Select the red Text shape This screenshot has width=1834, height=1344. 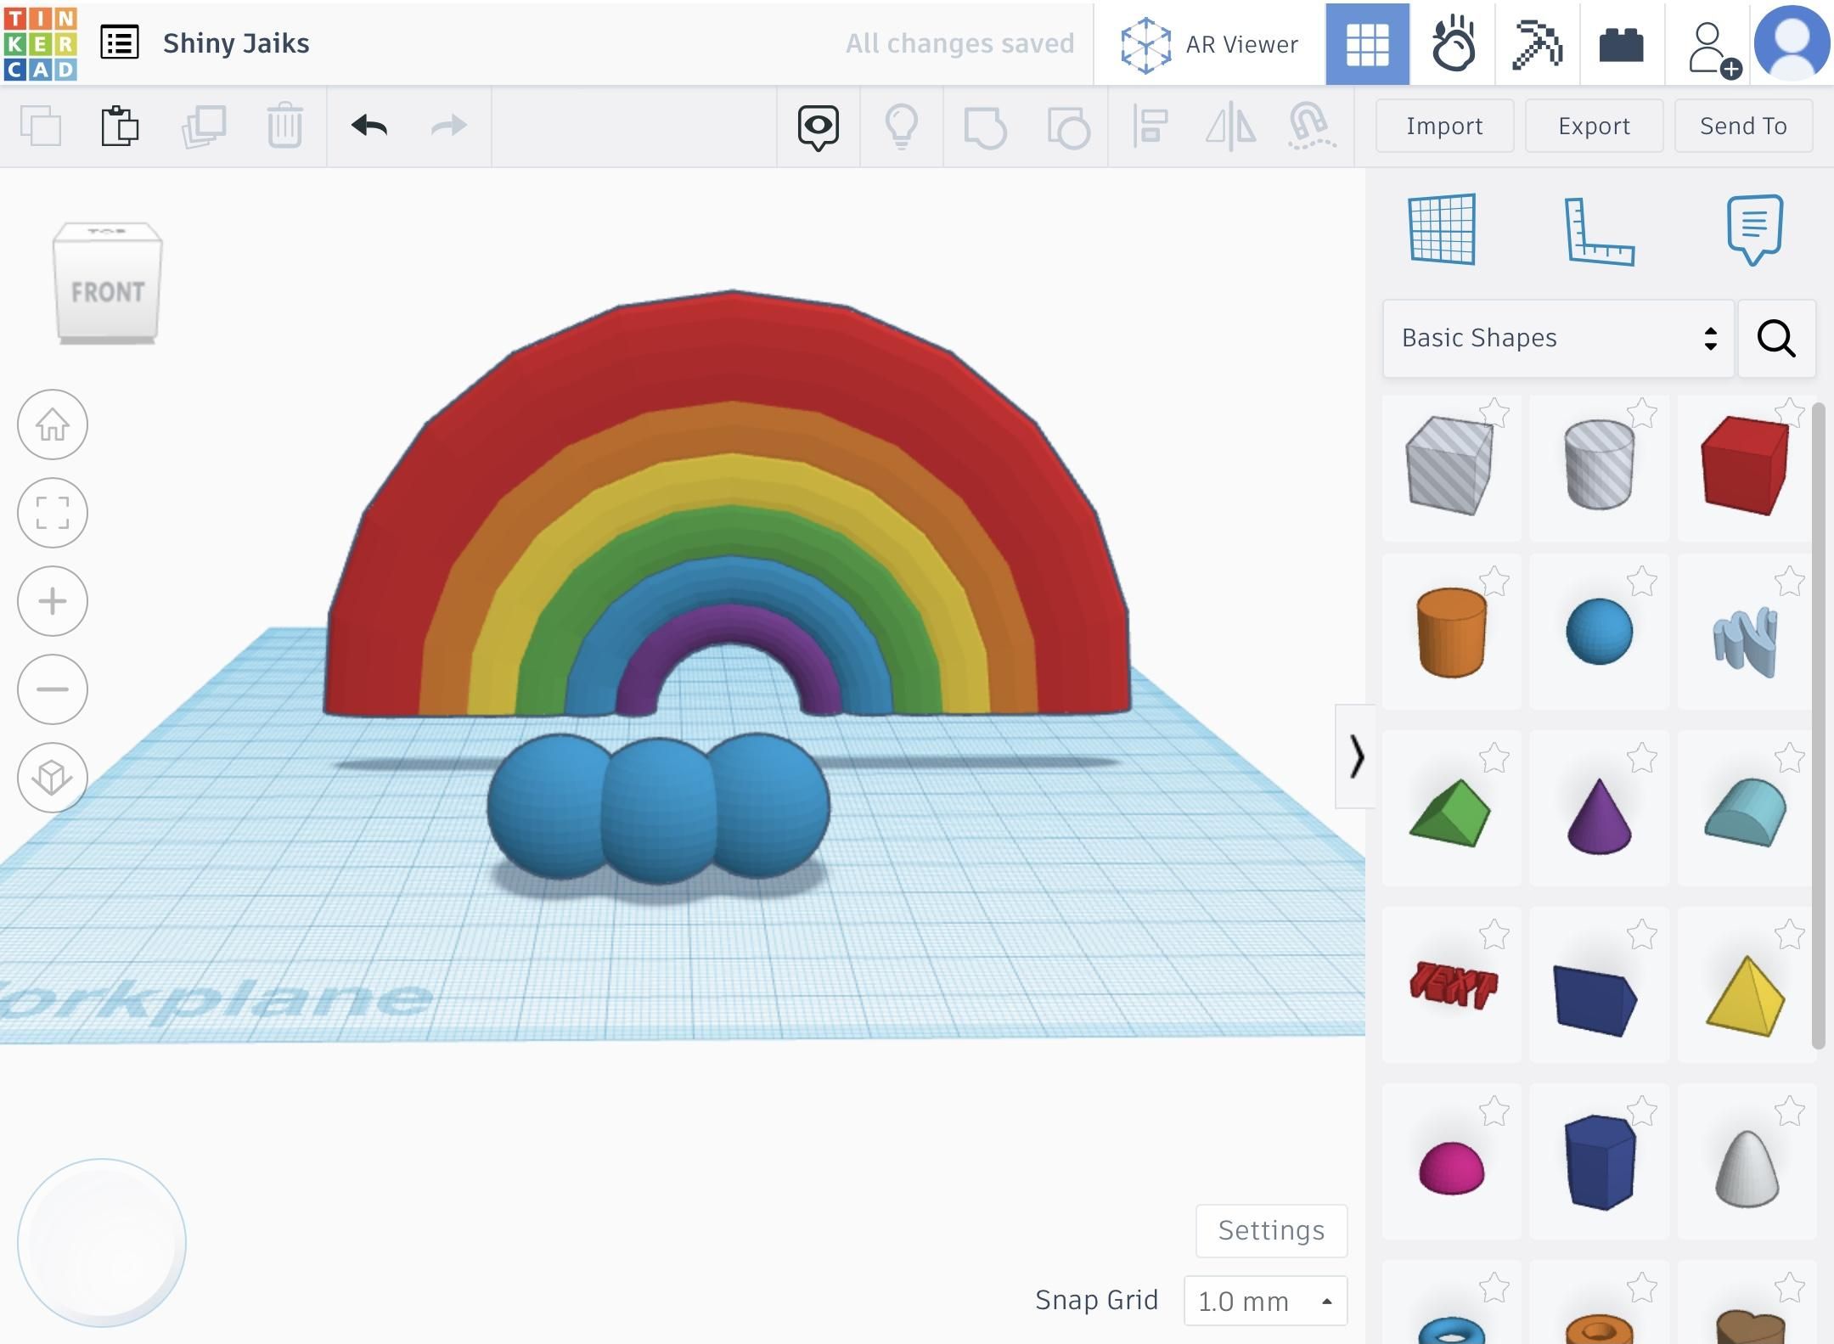[1453, 985]
